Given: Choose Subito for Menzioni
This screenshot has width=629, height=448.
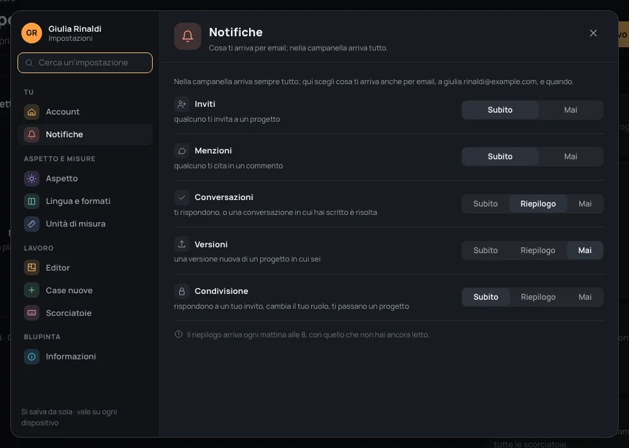Looking at the screenshot, I should (x=500, y=157).
